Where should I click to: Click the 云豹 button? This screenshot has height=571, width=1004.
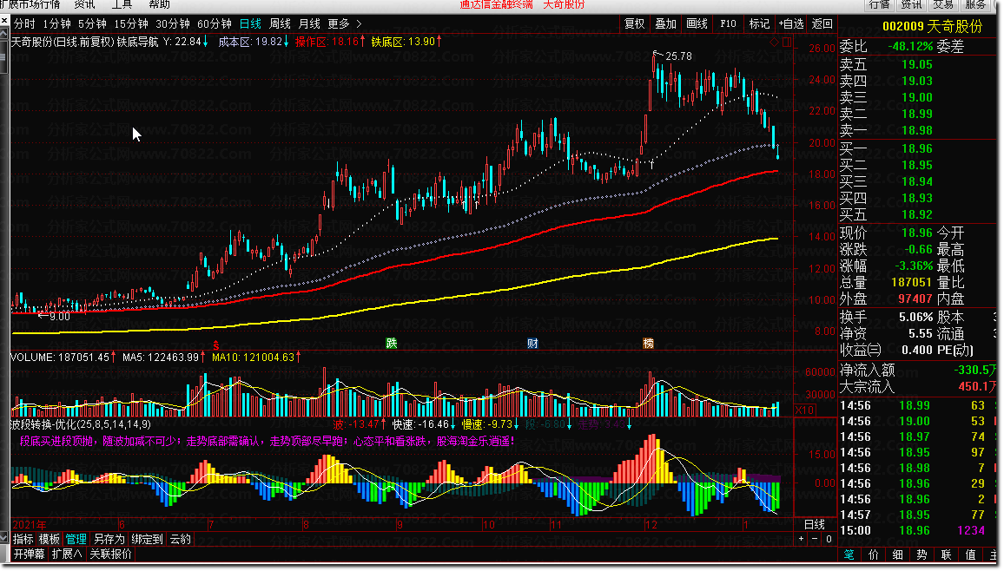tap(181, 539)
